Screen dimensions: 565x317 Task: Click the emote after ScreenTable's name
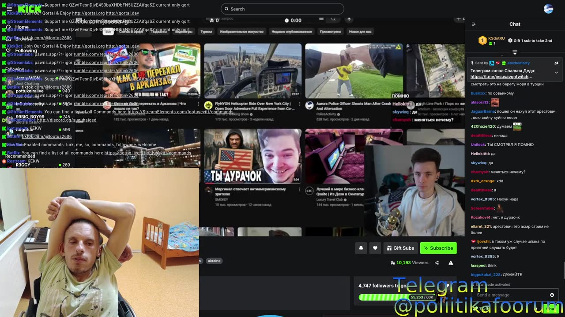[x=500, y=208]
